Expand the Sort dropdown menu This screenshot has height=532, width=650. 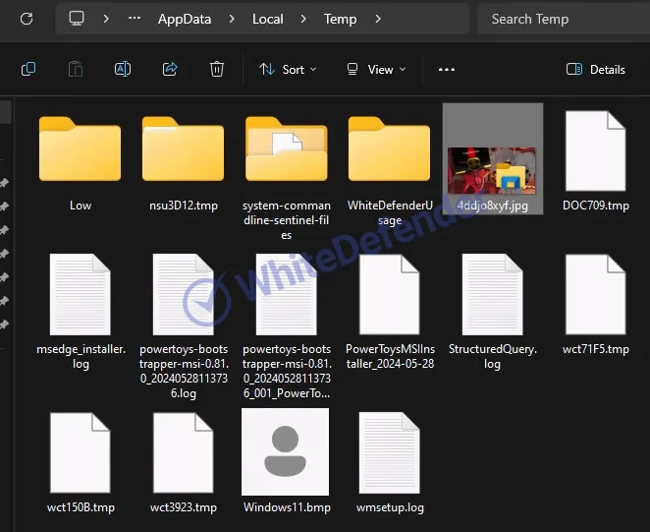tap(288, 69)
